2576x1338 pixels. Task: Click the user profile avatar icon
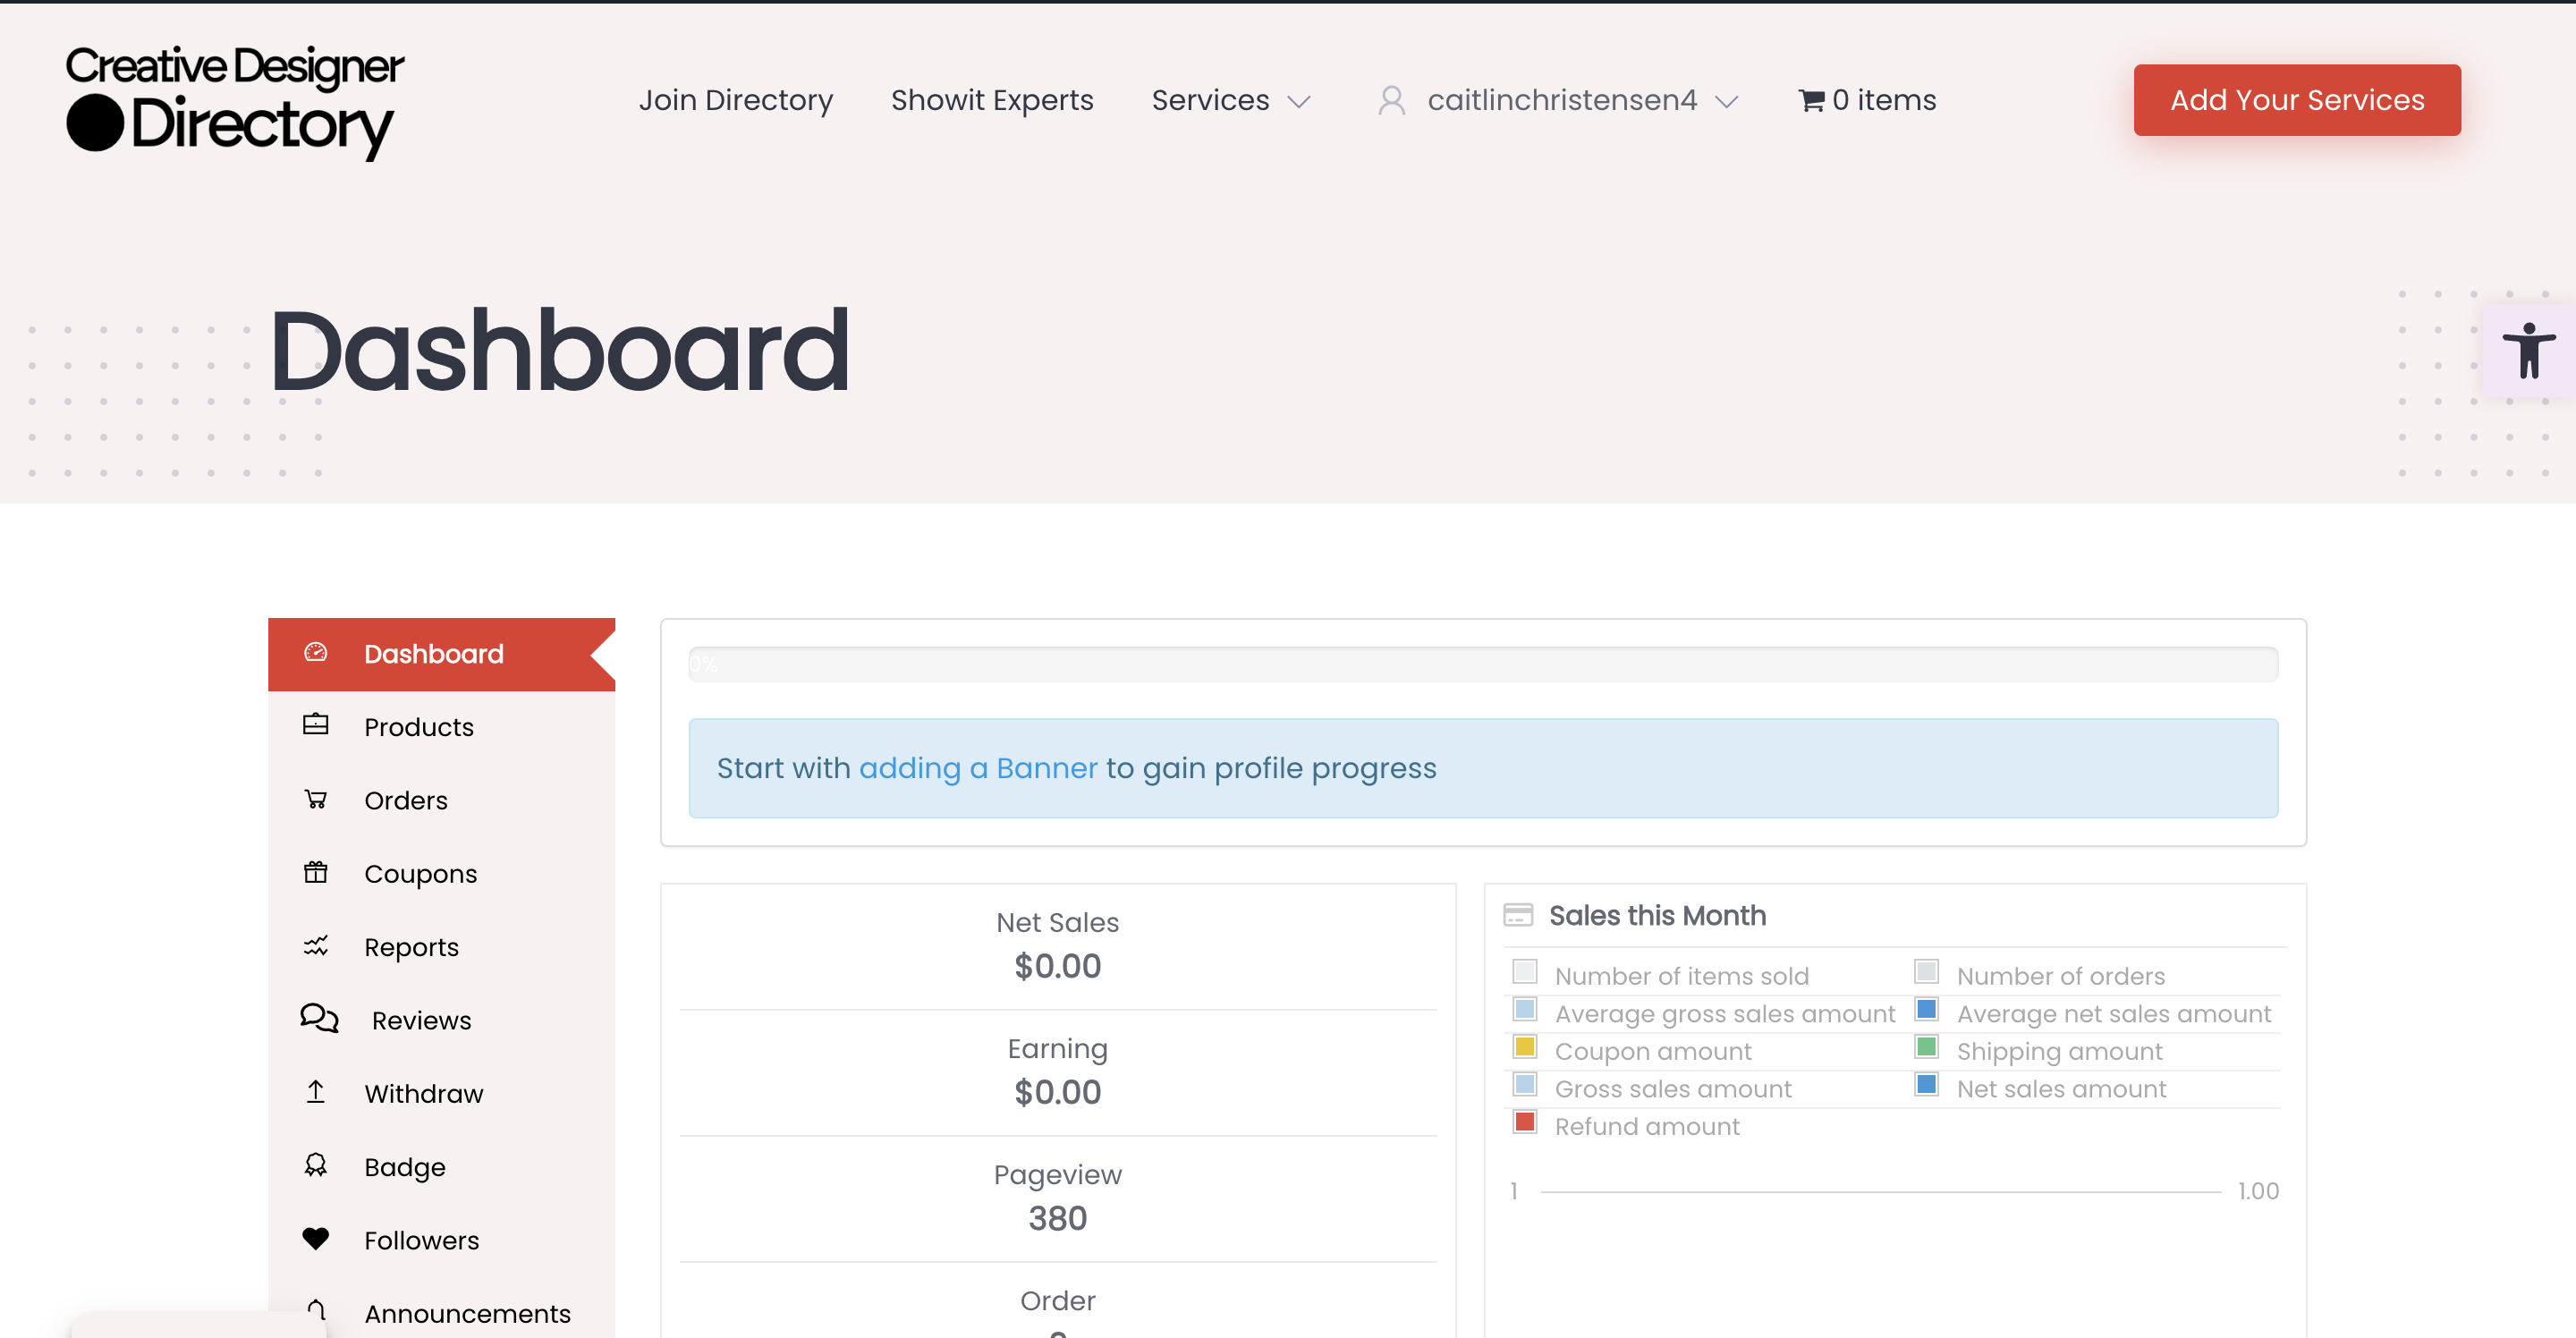(x=1391, y=101)
